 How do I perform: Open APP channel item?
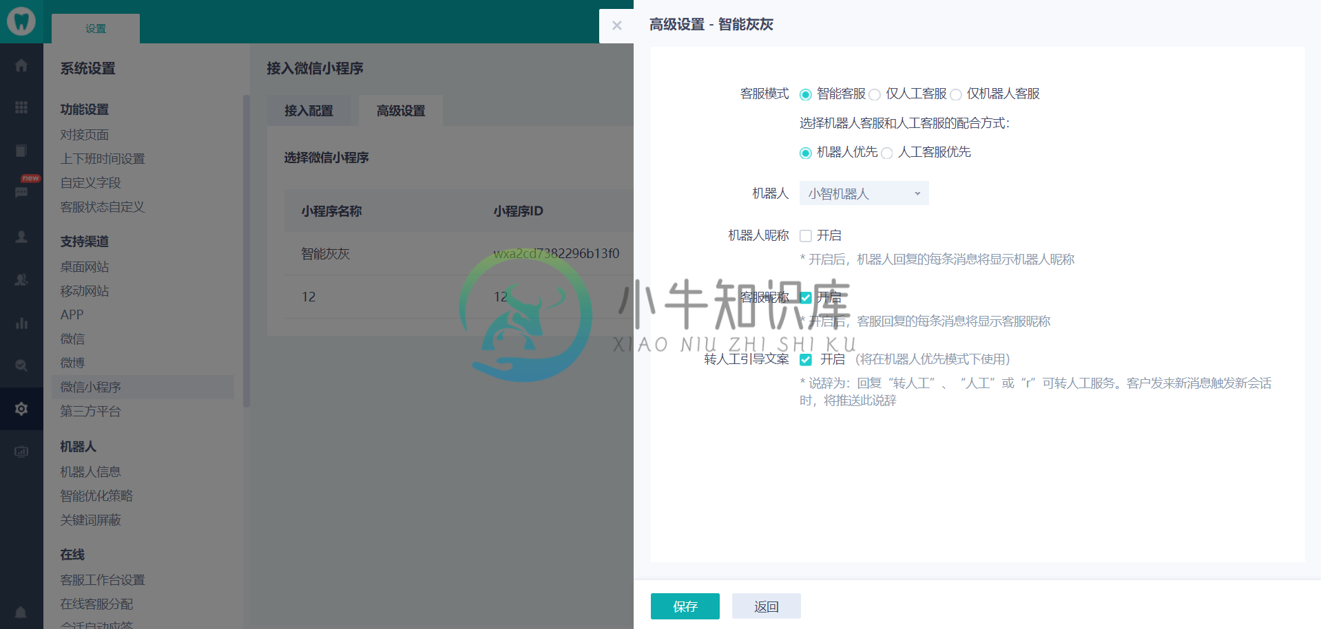72,314
